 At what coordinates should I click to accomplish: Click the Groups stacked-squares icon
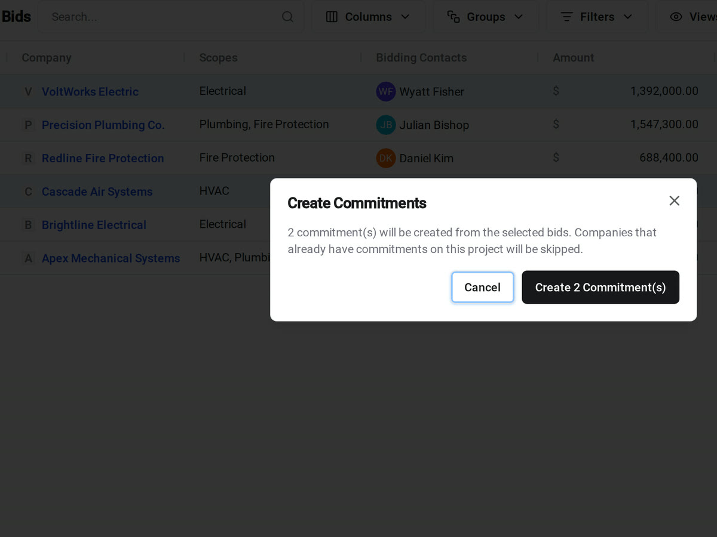454,17
